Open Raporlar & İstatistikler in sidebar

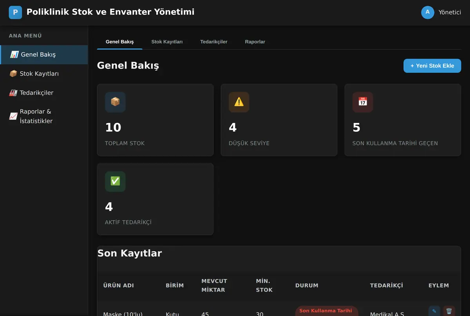(44, 116)
